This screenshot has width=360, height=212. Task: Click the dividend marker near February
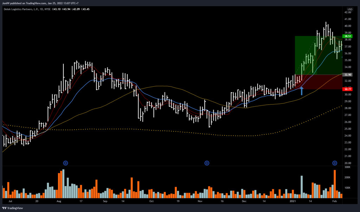point(335,163)
